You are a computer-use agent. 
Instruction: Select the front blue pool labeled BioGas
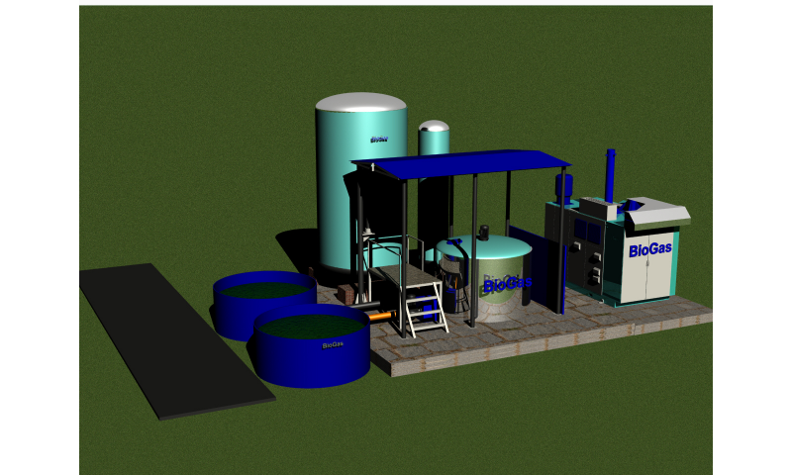(x=310, y=359)
